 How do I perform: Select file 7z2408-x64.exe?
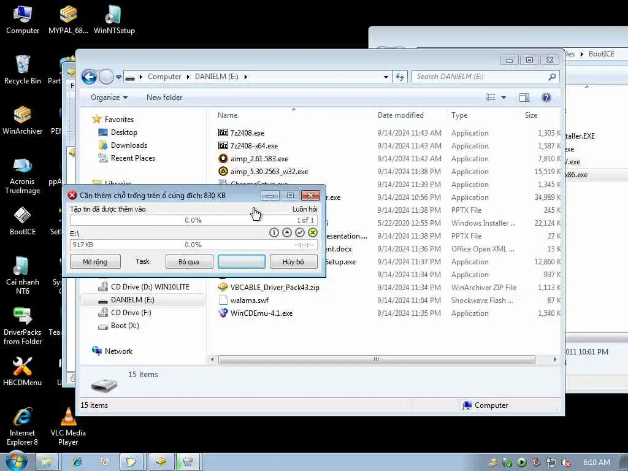pos(254,146)
